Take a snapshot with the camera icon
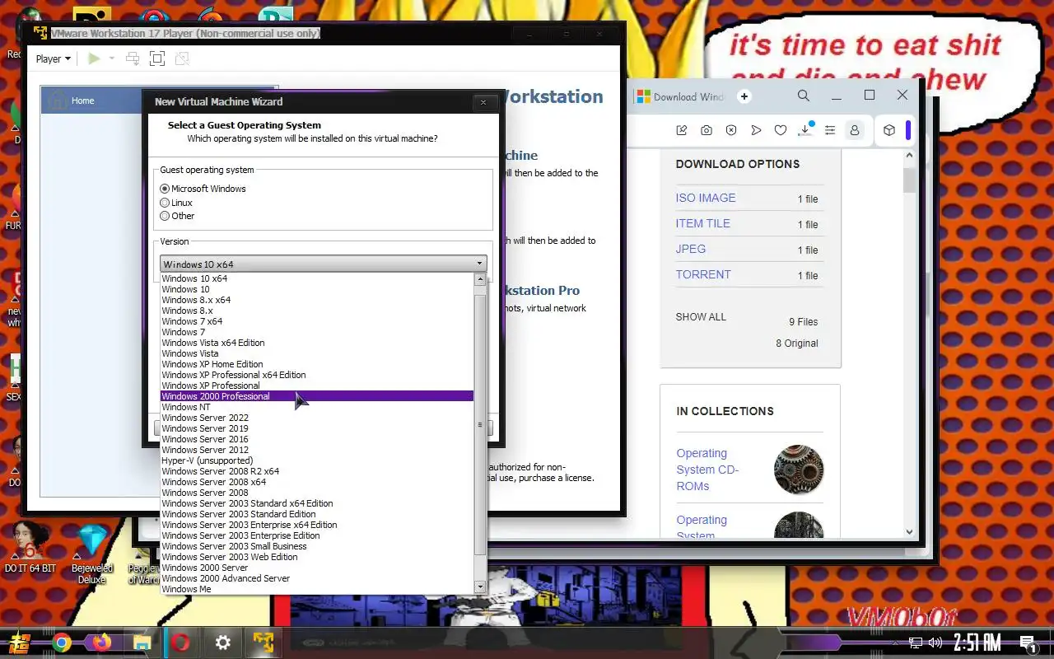 click(x=707, y=130)
